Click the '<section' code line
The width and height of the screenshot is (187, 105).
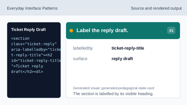click(20, 38)
